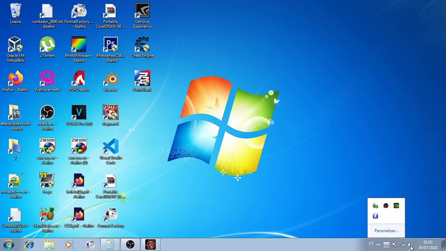Launch Windows Media Player from taskbar
Screen dimensions: 446x251
pos(69,245)
